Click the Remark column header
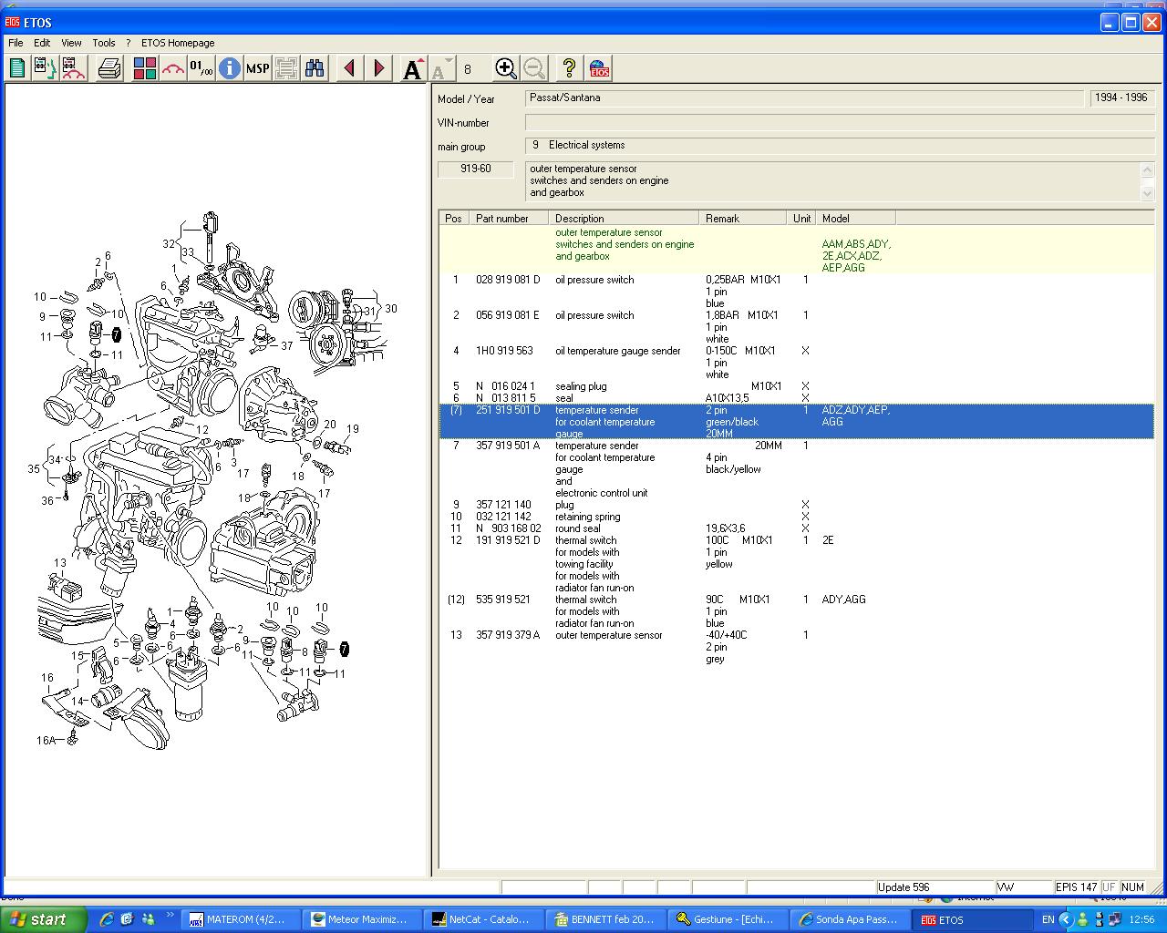The image size is (1167, 933). tap(742, 218)
